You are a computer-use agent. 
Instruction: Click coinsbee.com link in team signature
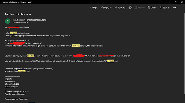(x=24, y=71)
